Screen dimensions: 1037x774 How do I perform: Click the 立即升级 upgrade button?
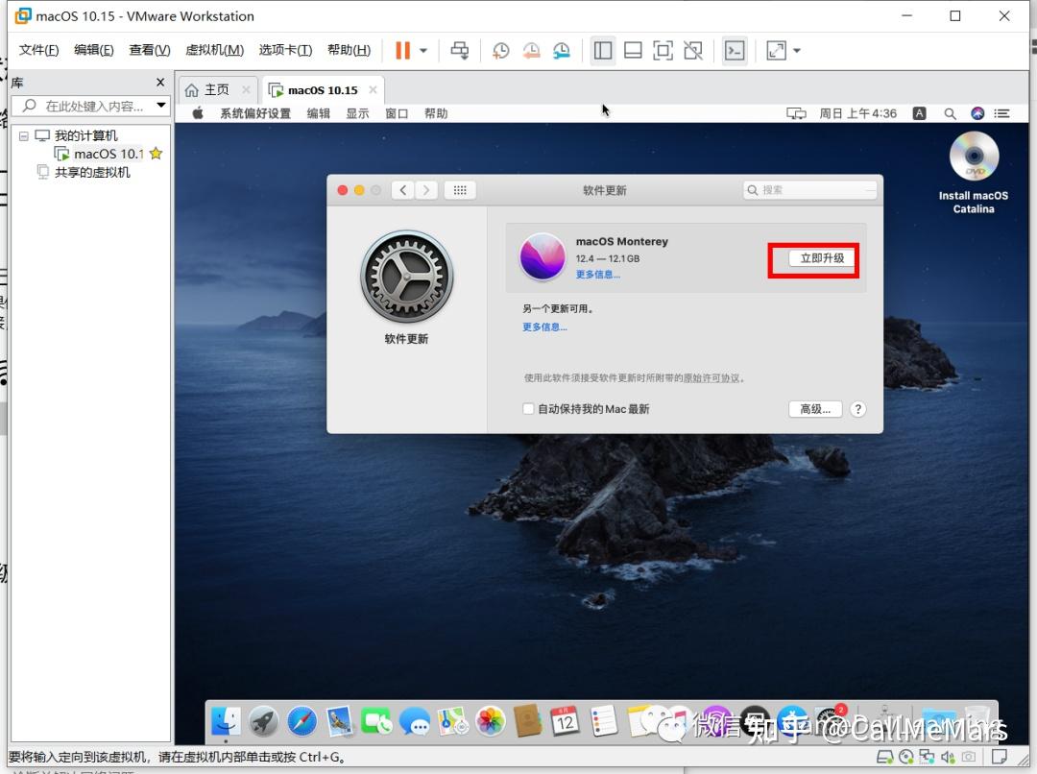tap(822, 258)
